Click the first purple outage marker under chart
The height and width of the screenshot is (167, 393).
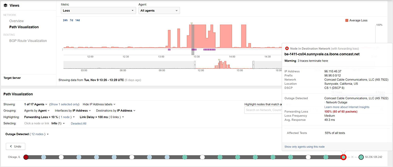[169, 50]
